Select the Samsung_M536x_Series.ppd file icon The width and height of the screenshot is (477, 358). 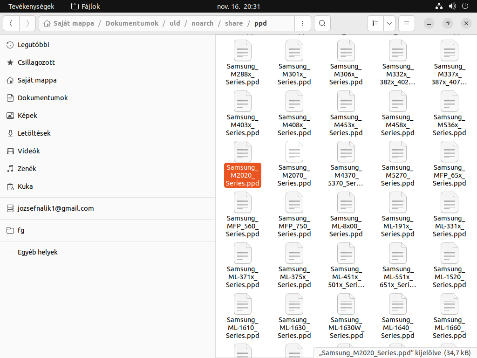click(450, 101)
